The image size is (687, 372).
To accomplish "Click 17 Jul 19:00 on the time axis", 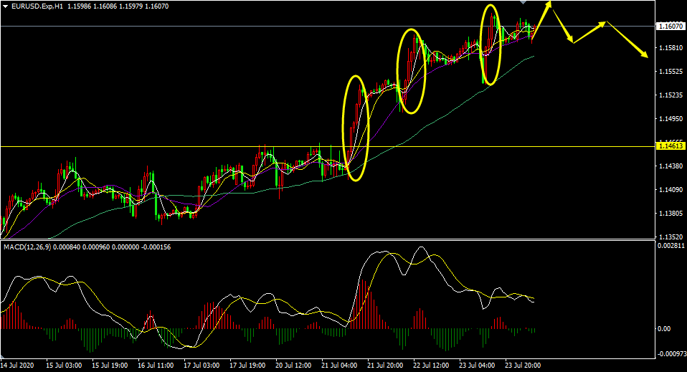I will pyautogui.click(x=247, y=365).
